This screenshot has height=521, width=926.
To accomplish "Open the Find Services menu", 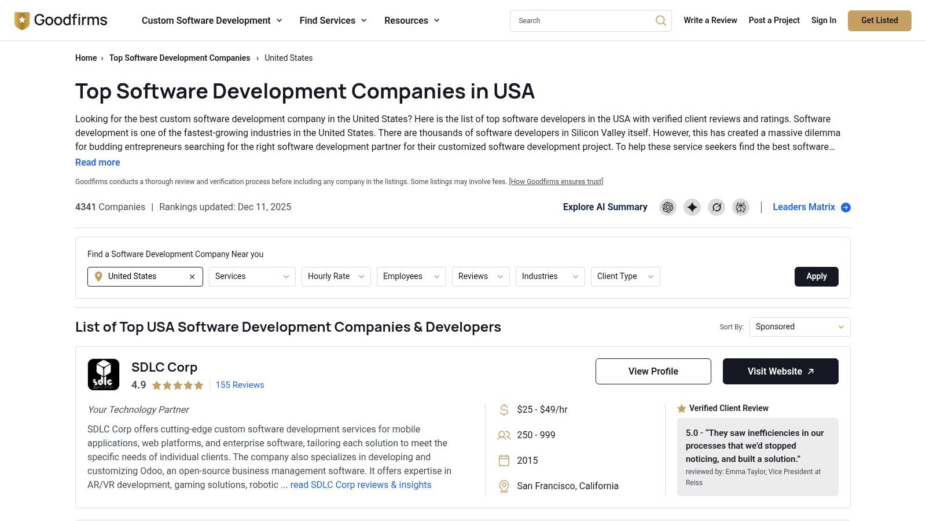I will point(333,21).
